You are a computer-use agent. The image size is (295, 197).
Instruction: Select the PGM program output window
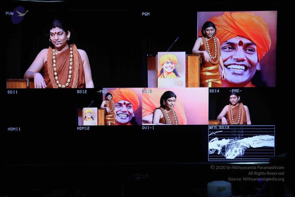[210, 49]
